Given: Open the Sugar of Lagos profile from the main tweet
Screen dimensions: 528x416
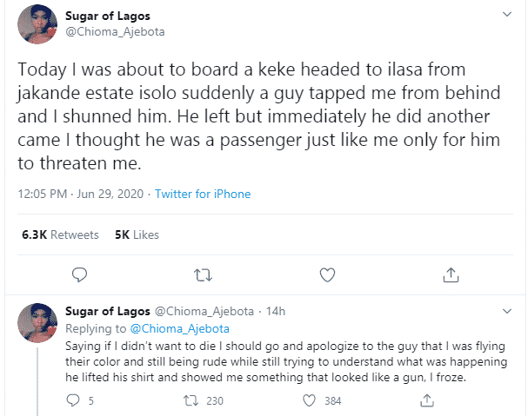Looking at the screenshot, I should click(x=108, y=16).
